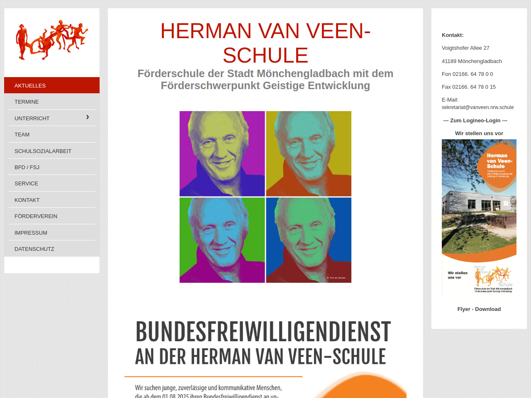
Task: Expand the Unterricht submenu arrow
Action: click(x=88, y=117)
